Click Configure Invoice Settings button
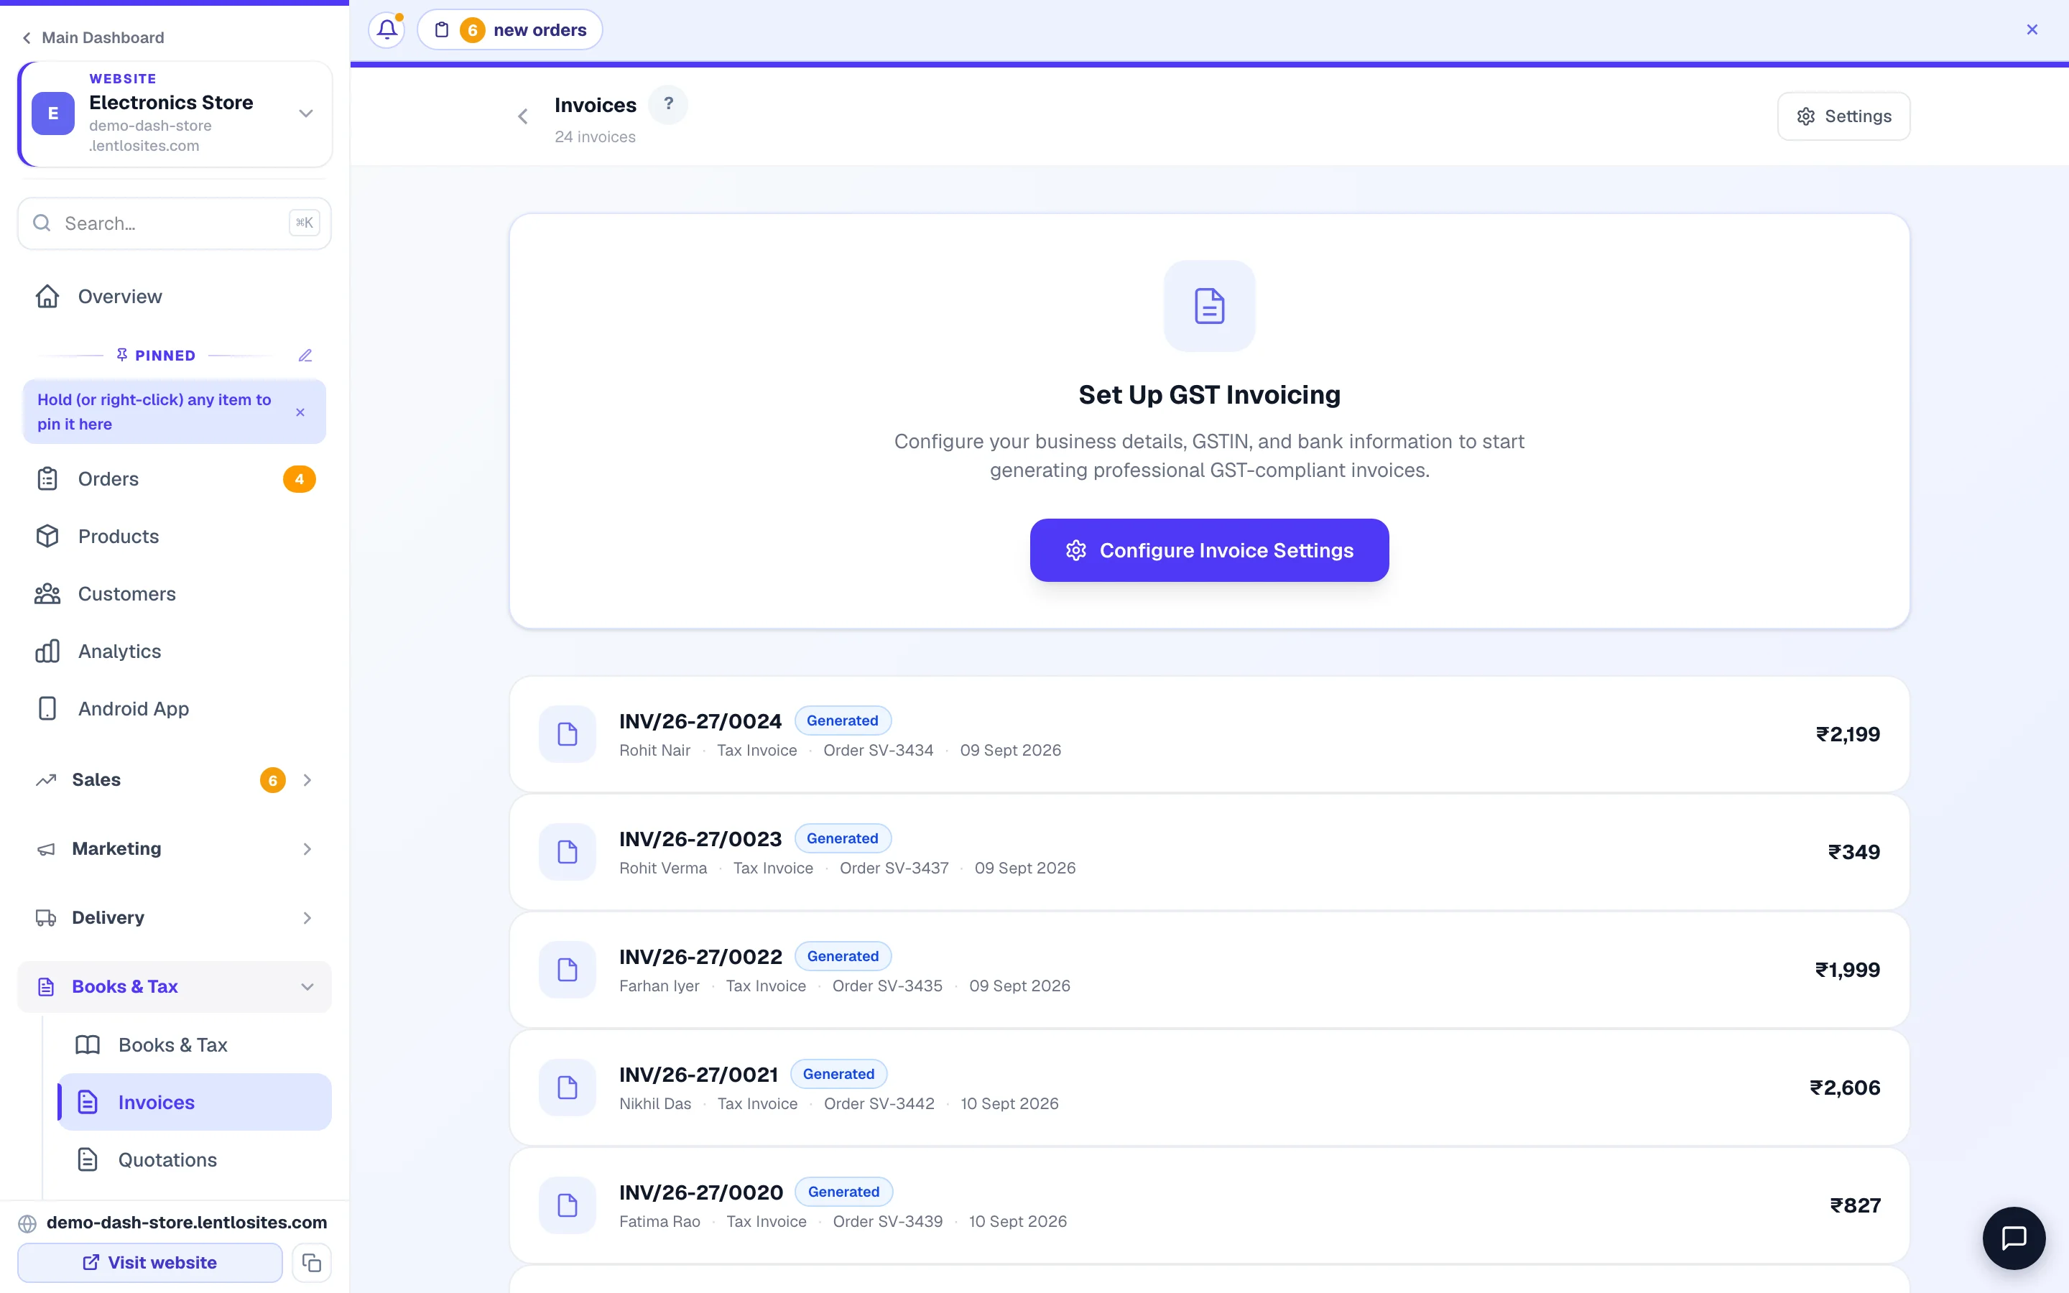Viewport: 2069px width, 1293px height. (1209, 550)
